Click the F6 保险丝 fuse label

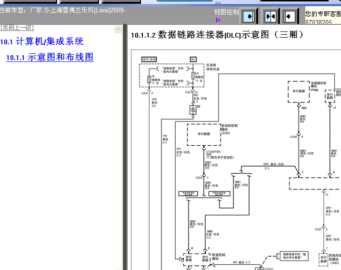pos(156,80)
